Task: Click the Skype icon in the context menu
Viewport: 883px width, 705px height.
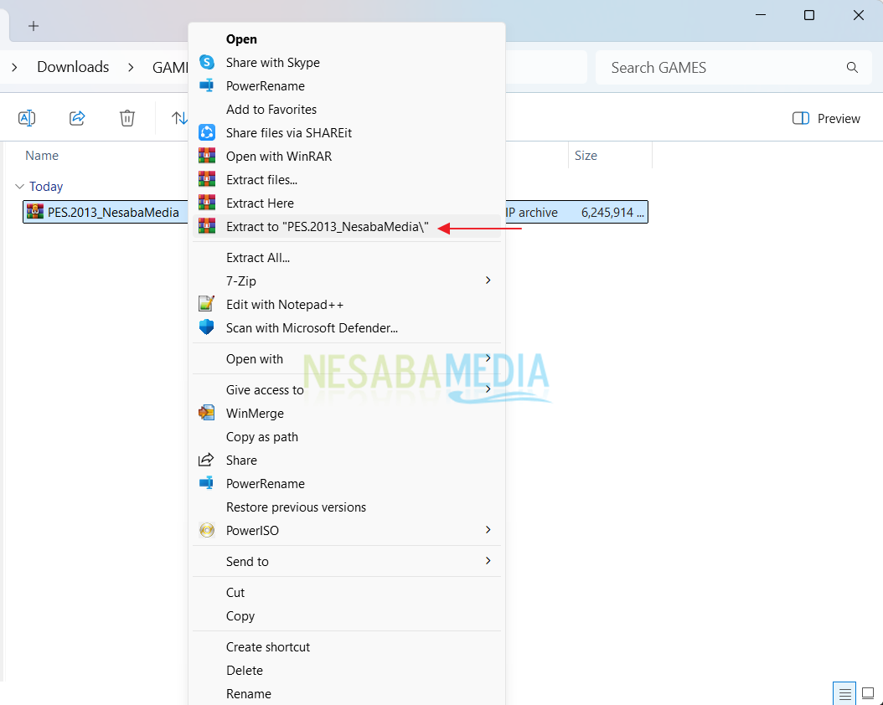Action: click(207, 63)
